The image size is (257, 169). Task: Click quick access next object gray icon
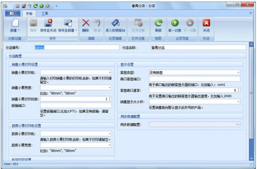pos(48,6)
